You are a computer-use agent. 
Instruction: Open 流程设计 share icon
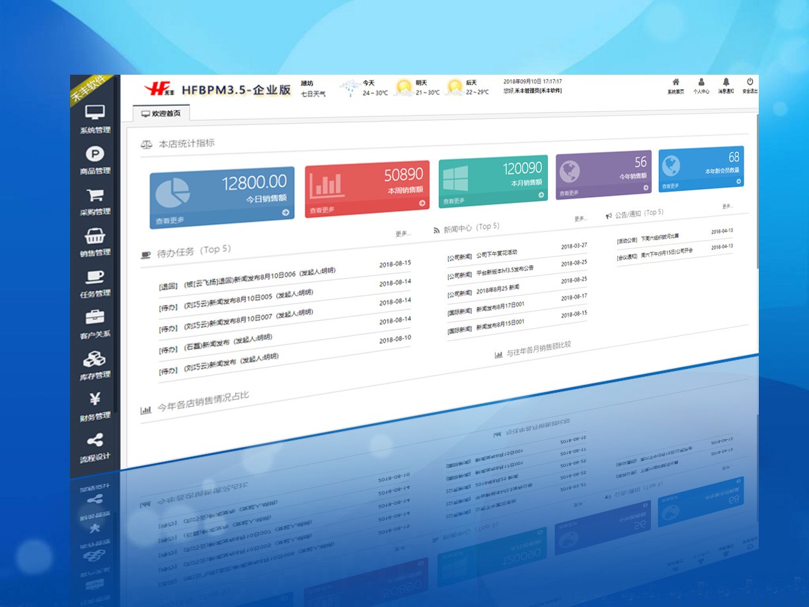(95, 440)
